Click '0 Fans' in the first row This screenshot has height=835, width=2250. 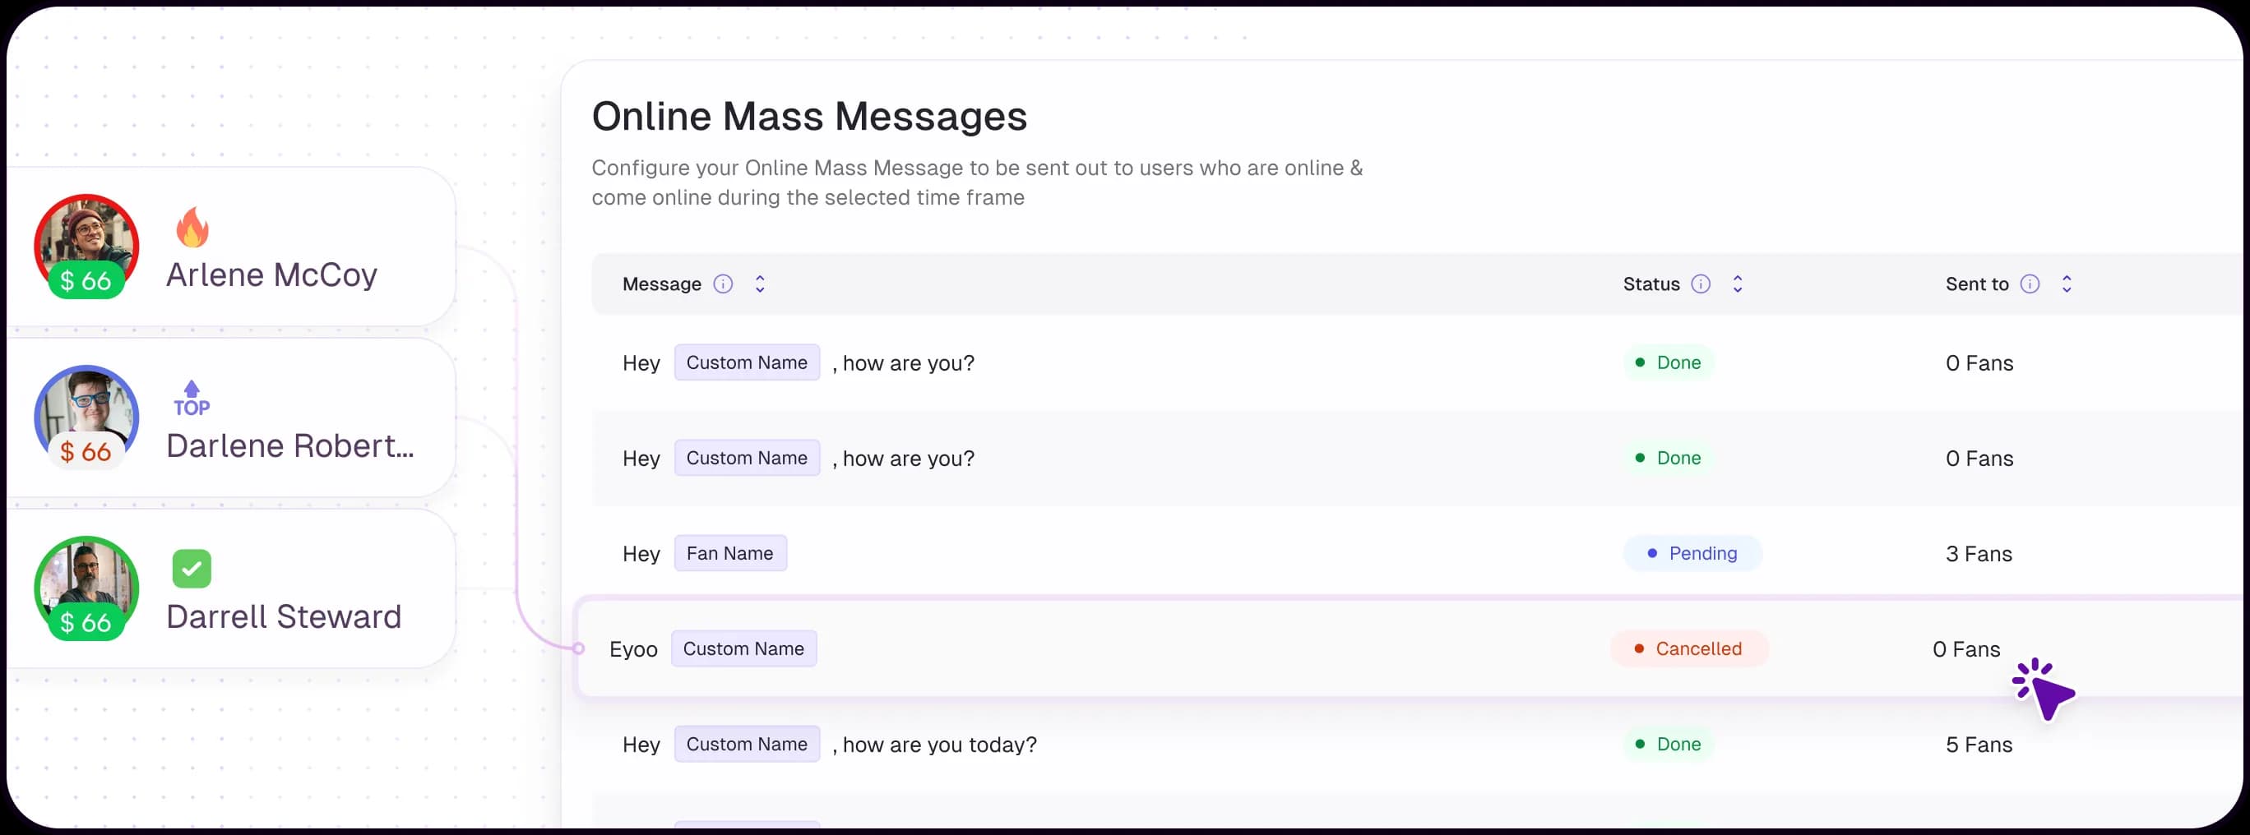[x=1979, y=363]
